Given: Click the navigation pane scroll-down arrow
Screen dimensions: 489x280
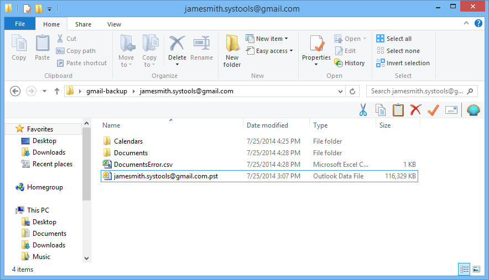Looking at the screenshot, I should pyautogui.click(x=86, y=258).
